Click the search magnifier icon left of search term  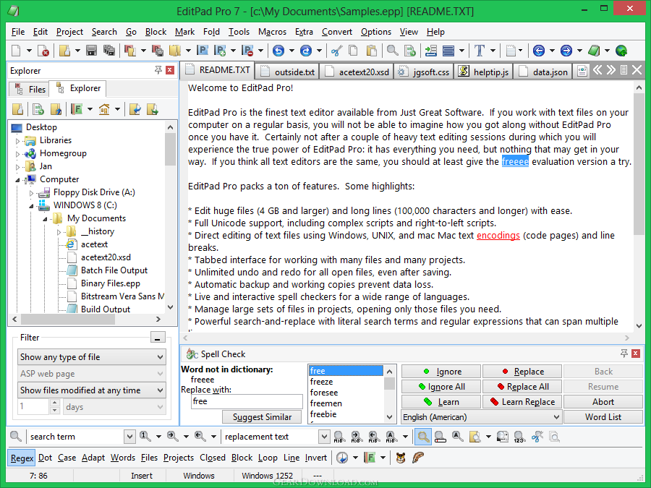15,437
